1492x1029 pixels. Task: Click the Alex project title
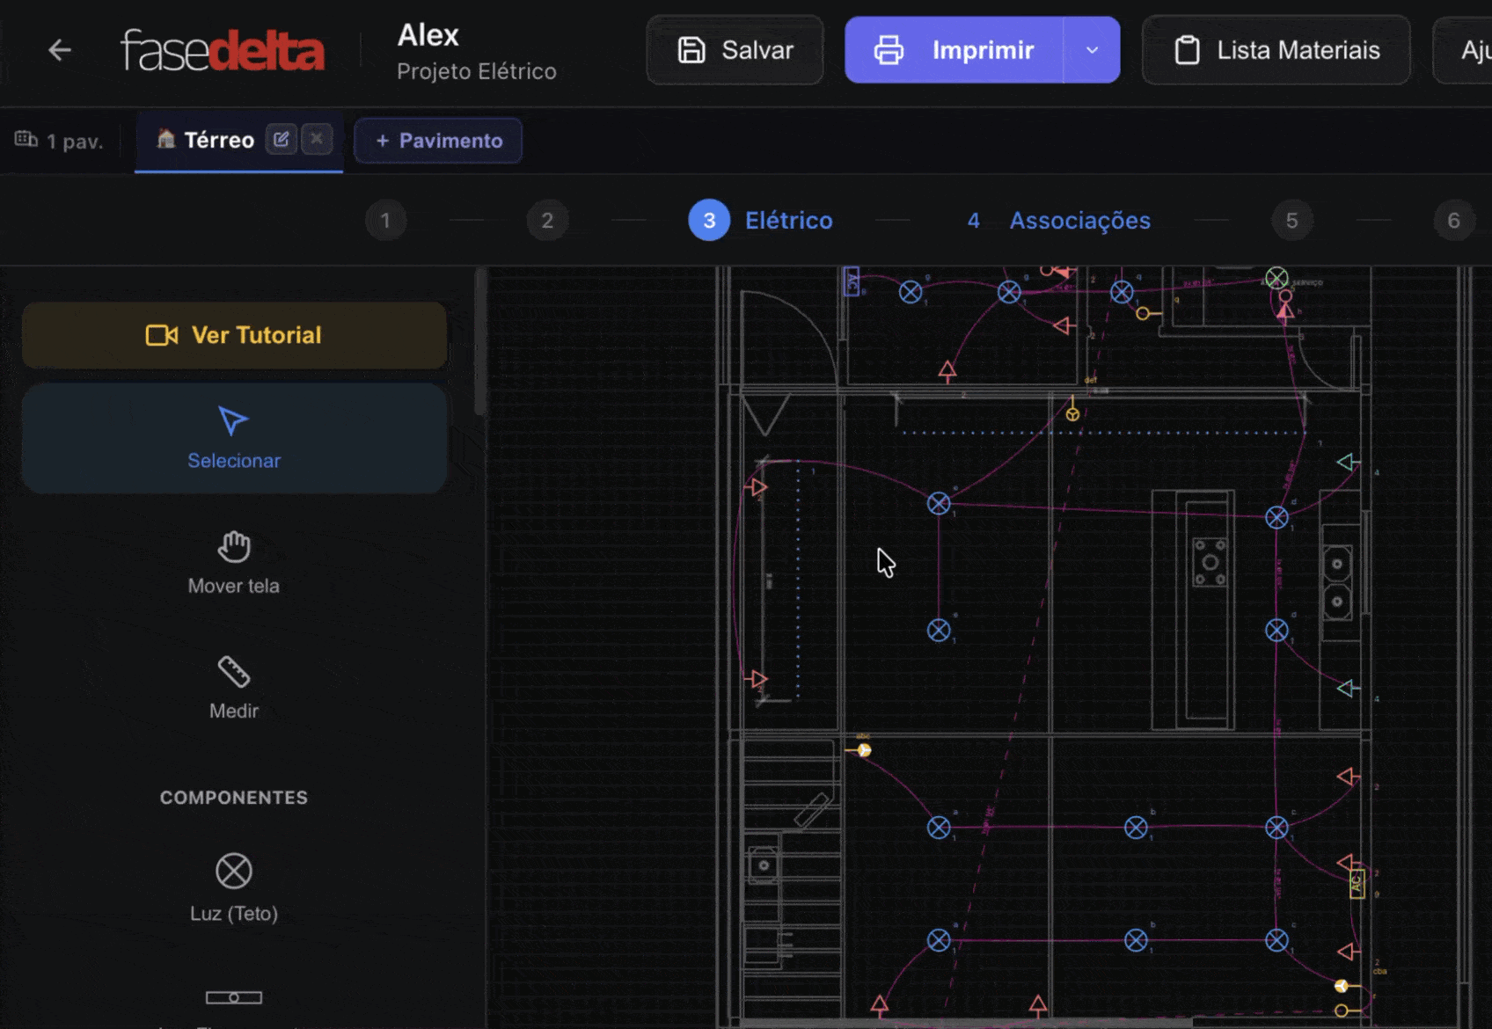click(x=428, y=35)
